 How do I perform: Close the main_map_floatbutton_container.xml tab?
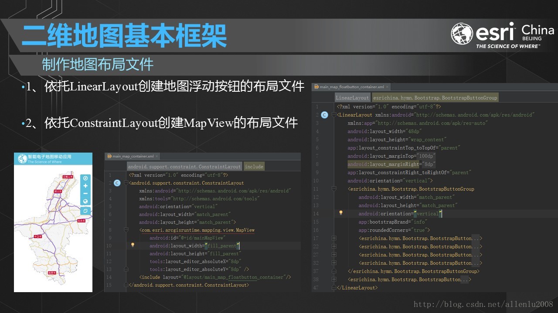coord(388,87)
